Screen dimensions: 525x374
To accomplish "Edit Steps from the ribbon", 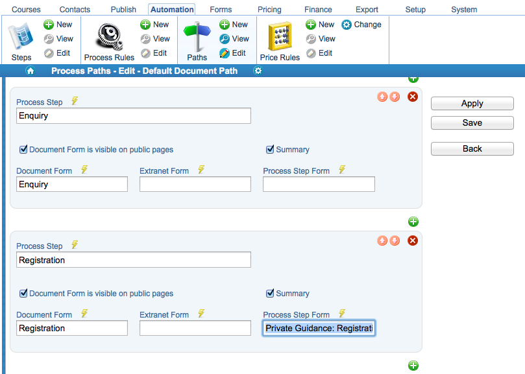I will pyautogui.click(x=57, y=53).
